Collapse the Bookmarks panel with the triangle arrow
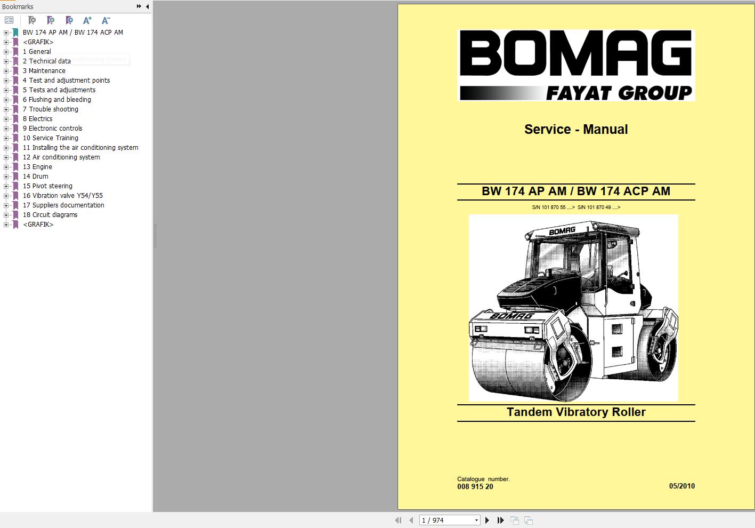The width and height of the screenshot is (755, 528). (x=147, y=6)
